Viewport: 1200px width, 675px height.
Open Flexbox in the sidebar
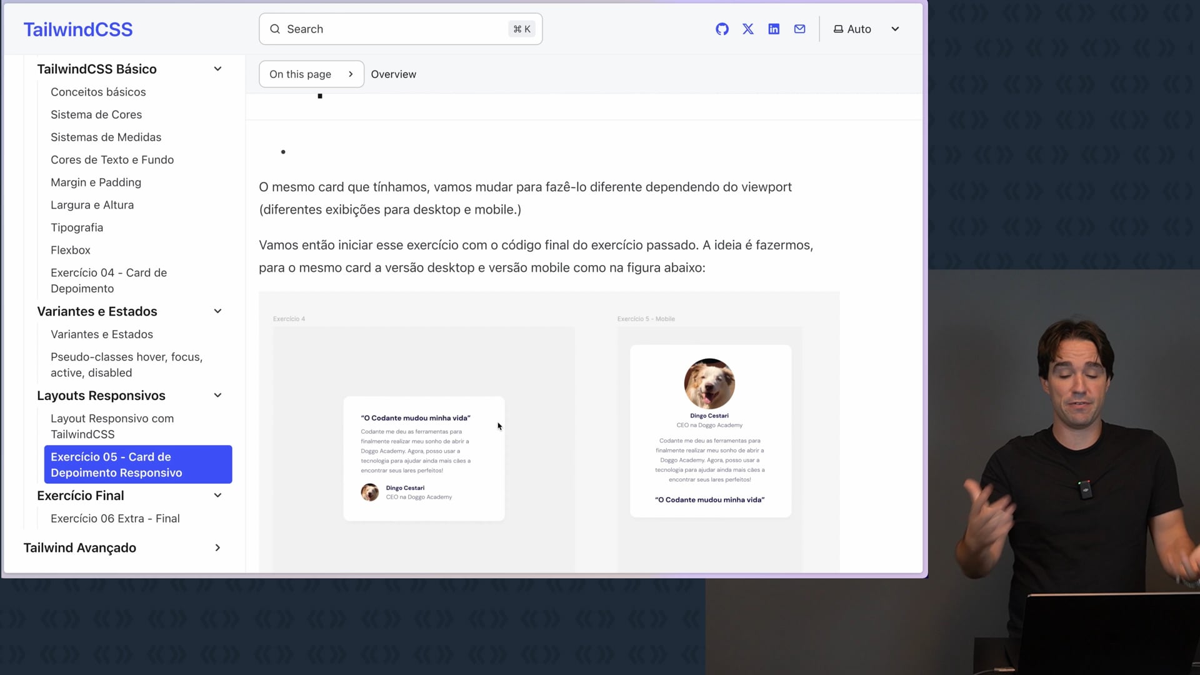71,250
